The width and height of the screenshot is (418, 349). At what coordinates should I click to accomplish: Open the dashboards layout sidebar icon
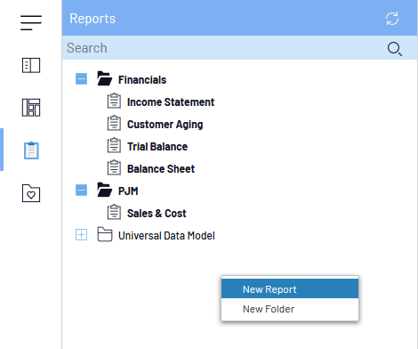click(x=31, y=108)
